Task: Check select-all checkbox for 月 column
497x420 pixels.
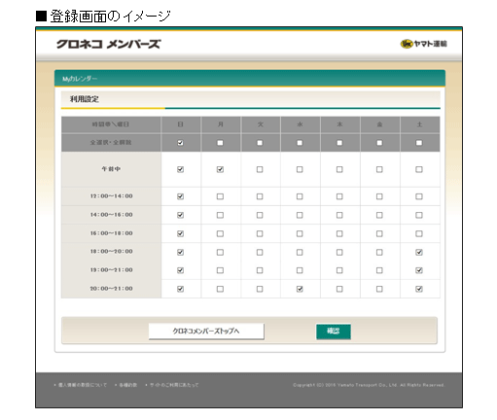Action: (220, 143)
